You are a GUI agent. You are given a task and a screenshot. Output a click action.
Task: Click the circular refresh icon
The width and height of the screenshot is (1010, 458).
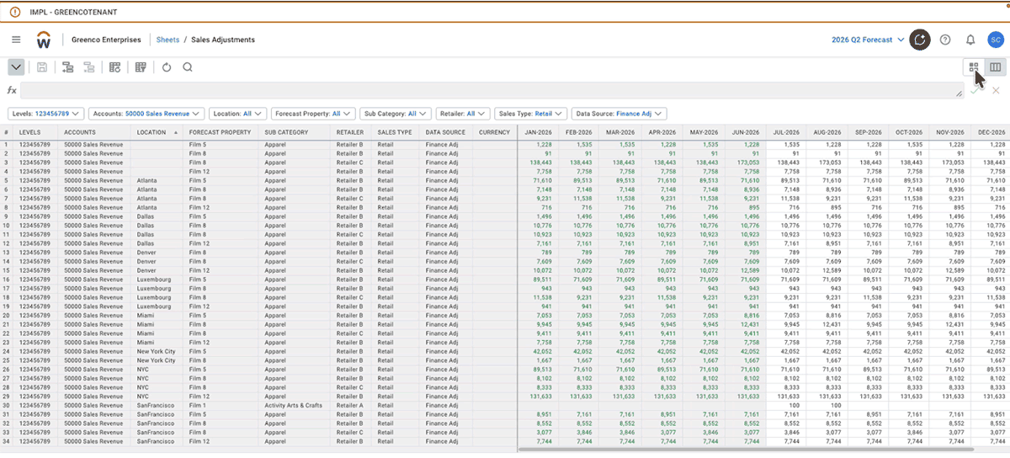[166, 67]
